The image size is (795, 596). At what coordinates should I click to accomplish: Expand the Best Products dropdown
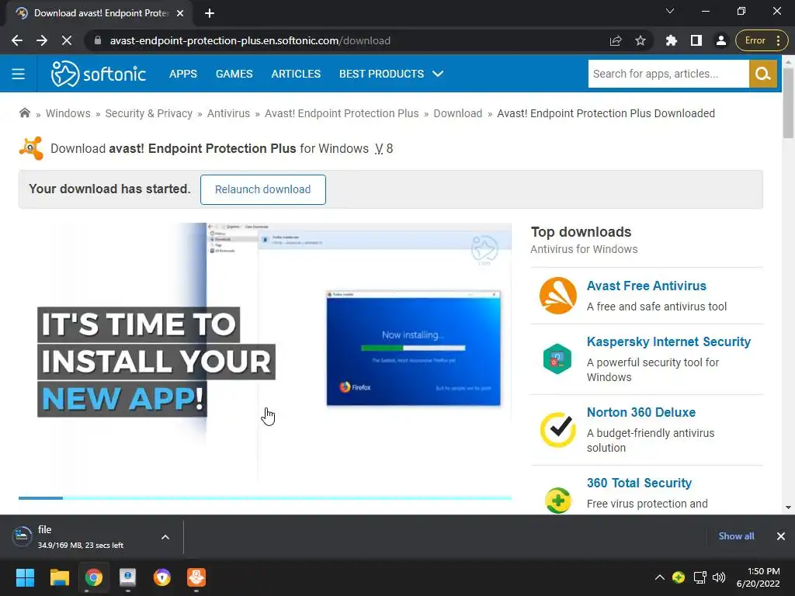(x=391, y=74)
